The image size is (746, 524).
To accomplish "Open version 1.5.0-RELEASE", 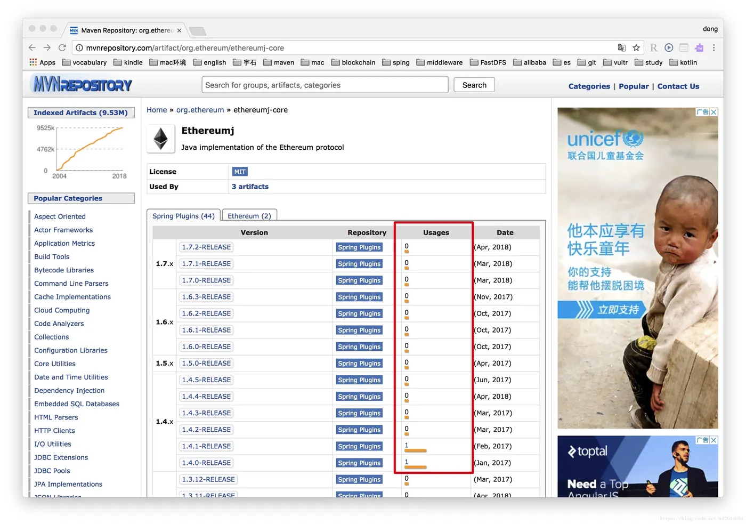I will tap(206, 363).
